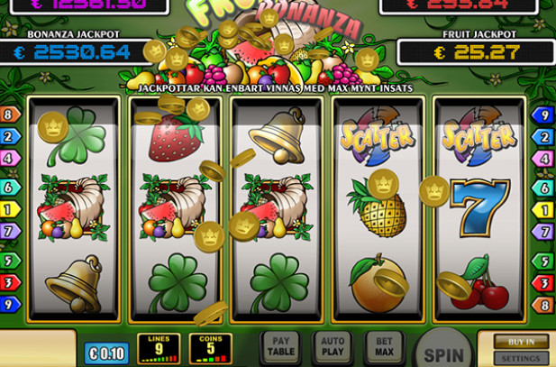Start AUTO PLAY mode
The width and height of the screenshot is (556, 367).
coord(333,348)
